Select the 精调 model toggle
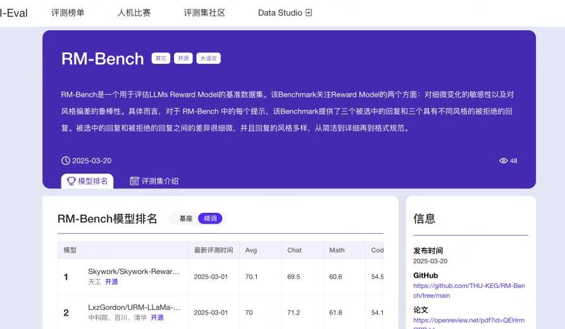 (x=210, y=218)
